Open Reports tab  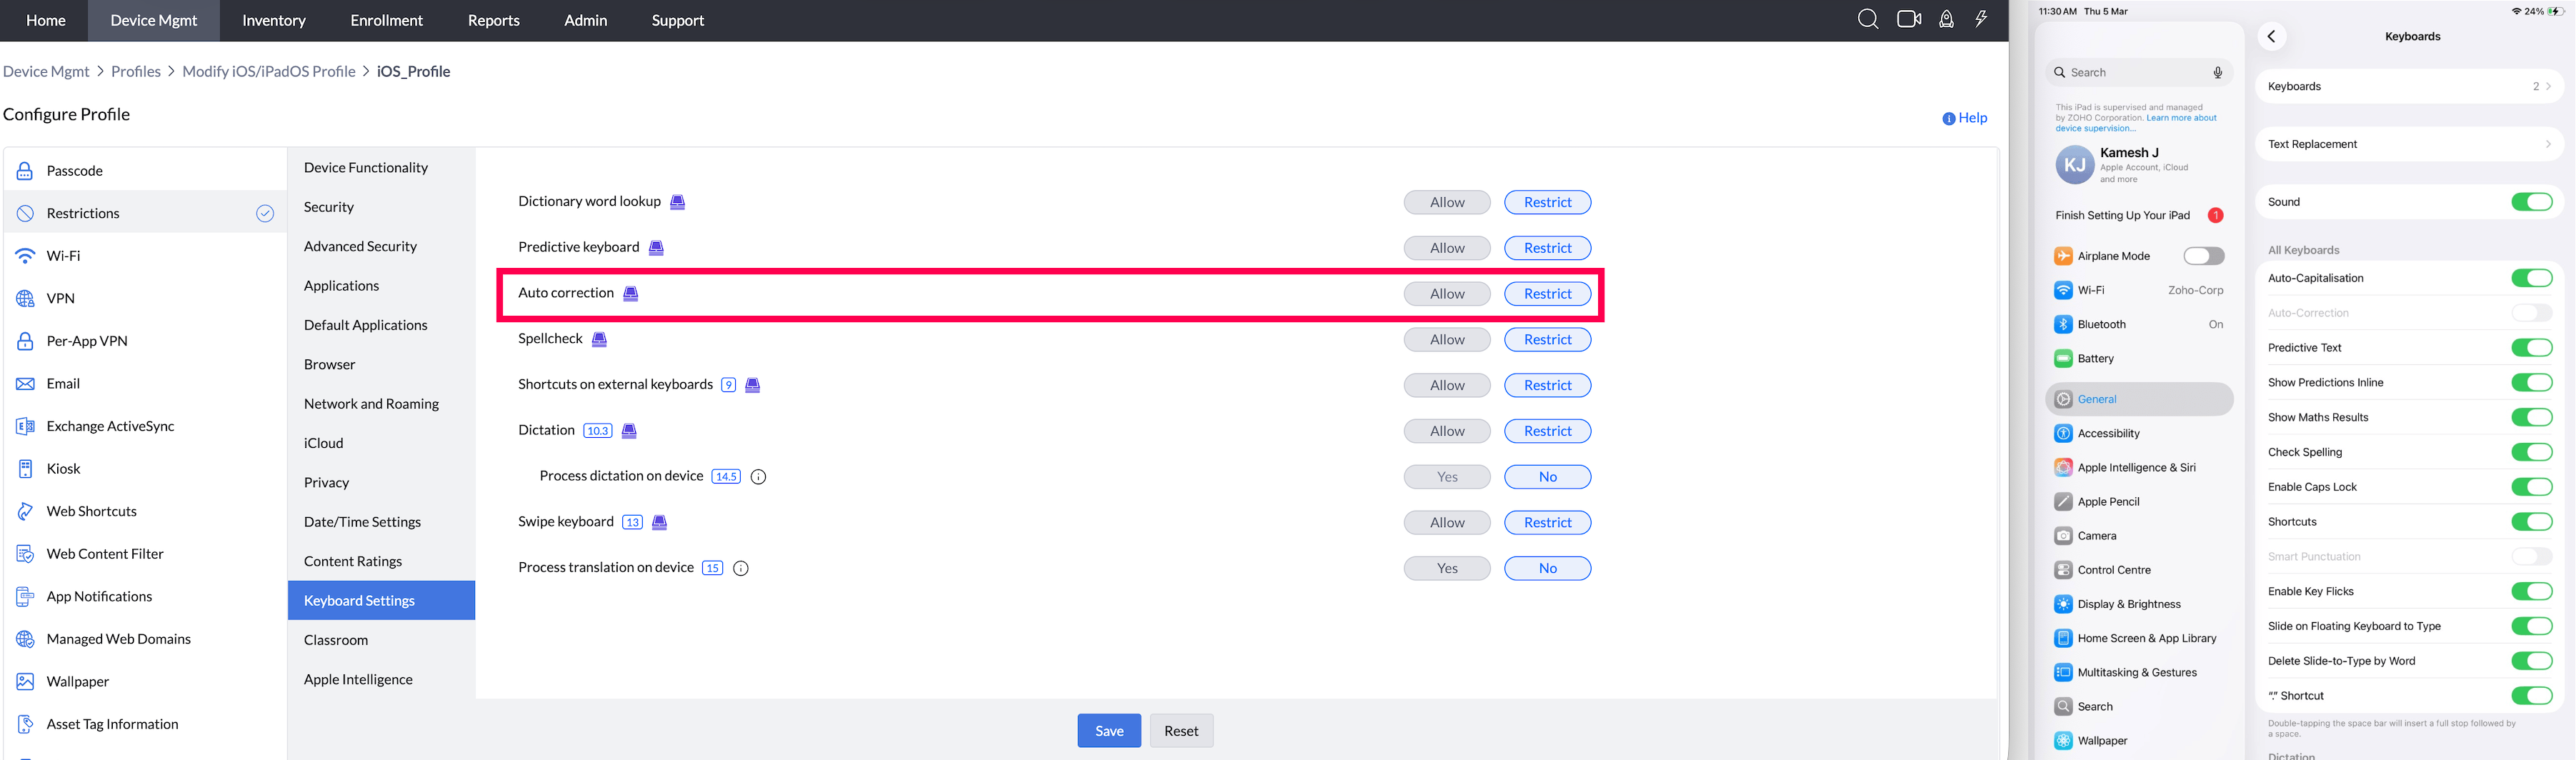point(493,20)
